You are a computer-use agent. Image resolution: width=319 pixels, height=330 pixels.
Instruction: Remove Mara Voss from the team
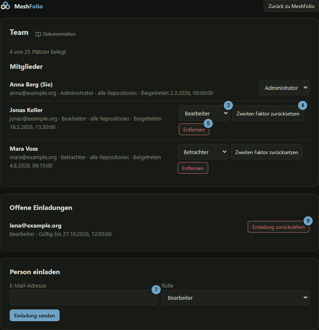[193, 168]
